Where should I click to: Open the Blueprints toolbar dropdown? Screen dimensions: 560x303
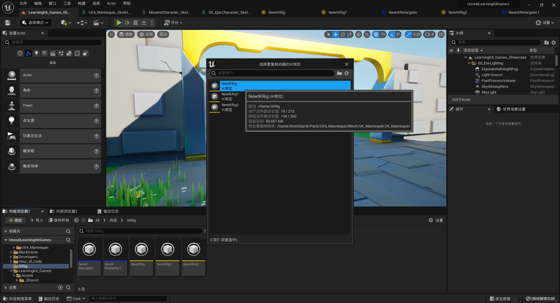(82, 23)
